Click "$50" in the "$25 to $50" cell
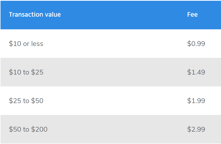The height and width of the screenshot is (144, 221). tap(37, 101)
